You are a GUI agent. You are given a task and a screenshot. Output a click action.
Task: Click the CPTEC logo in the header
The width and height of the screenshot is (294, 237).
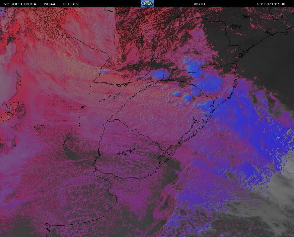tap(147, 4)
